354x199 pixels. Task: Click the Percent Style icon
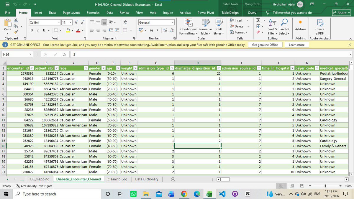pyautogui.click(x=151, y=30)
